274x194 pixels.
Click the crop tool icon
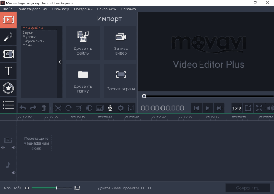tap(79, 108)
